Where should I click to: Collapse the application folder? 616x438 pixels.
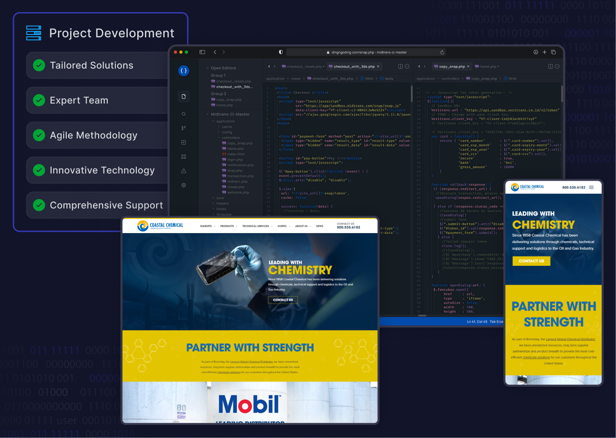[213, 121]
